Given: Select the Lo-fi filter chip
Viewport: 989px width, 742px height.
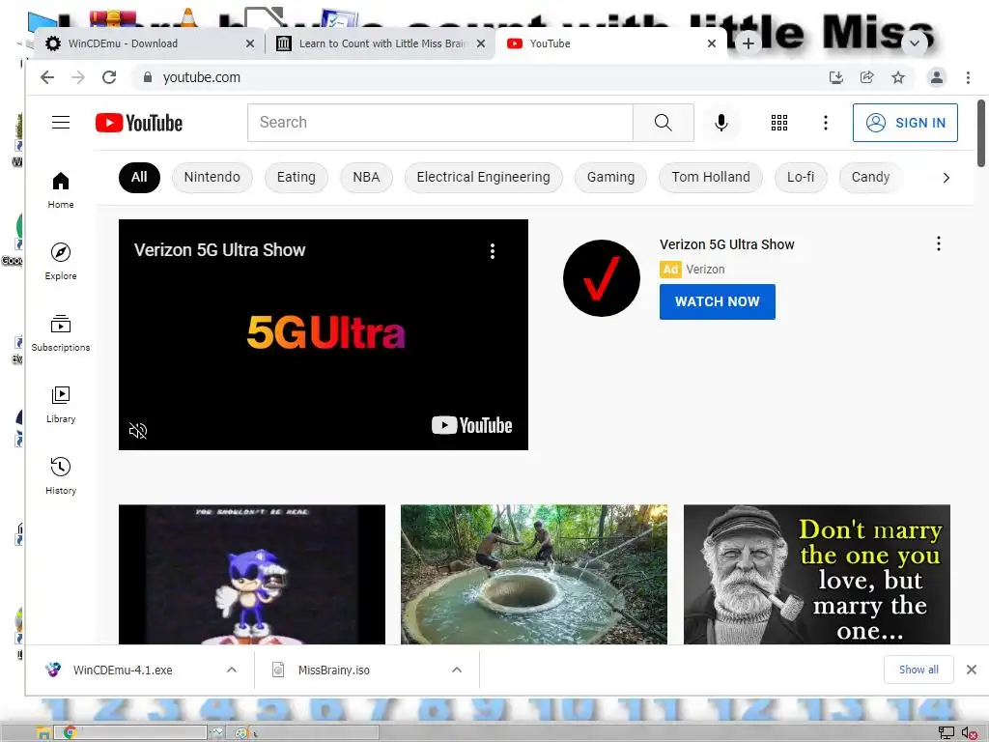Looking at the screenshot, I should (801, 178).
